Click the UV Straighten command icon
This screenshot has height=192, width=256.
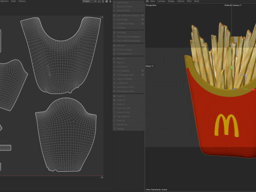115,71
